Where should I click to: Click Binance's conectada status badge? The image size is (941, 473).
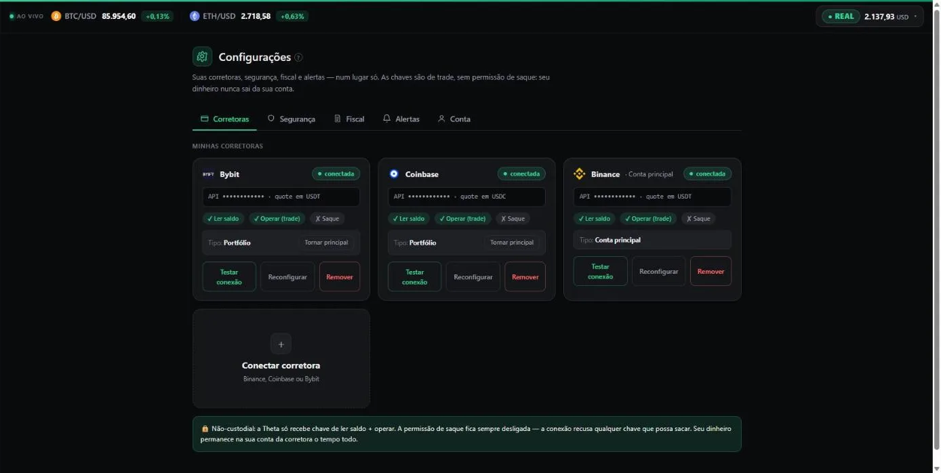(x=708, y=174)
